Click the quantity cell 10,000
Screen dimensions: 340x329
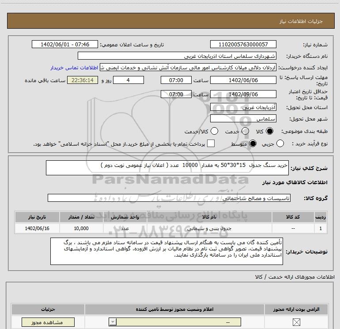81,228
